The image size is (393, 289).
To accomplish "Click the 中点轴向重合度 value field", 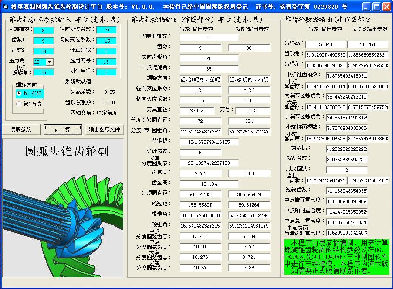I will (x=347, y=212).
